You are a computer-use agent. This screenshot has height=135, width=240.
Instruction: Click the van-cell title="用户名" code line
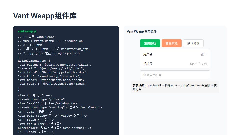52,116
